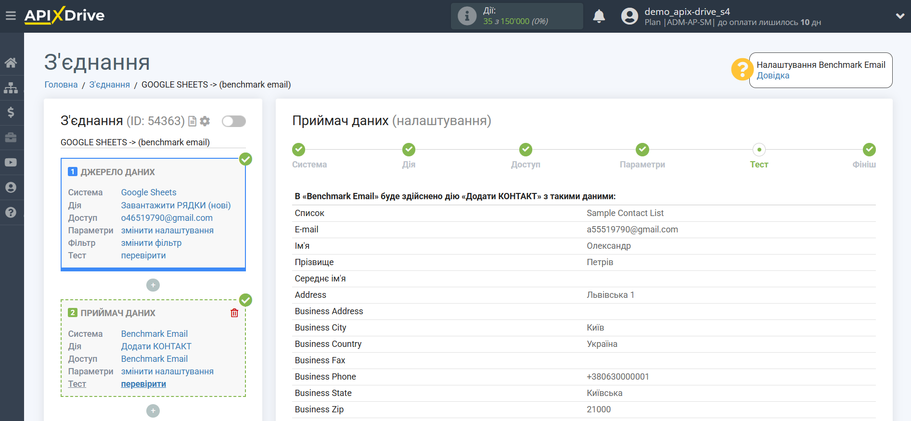Click a55519790@gmail.com value
This screenshot has height=421, width=911.
coord(632,230)
